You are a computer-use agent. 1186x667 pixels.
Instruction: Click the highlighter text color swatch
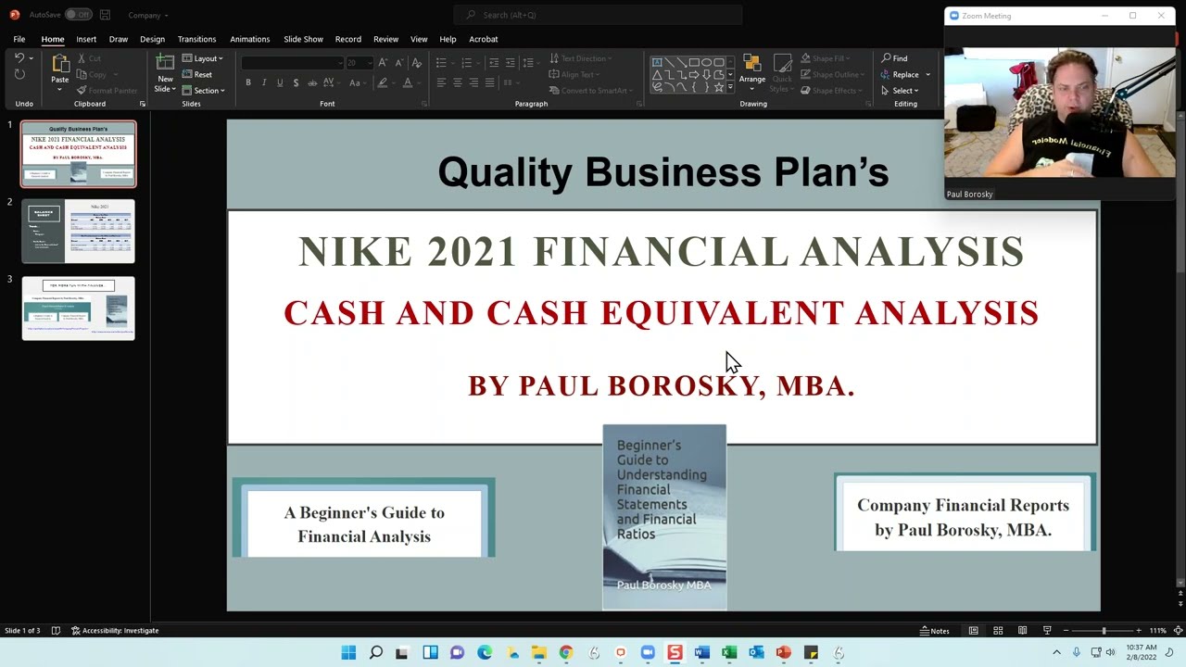[382, 82]
